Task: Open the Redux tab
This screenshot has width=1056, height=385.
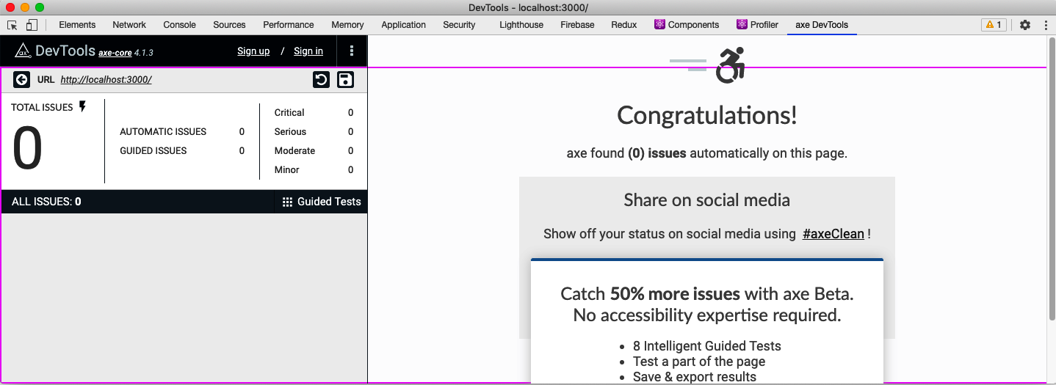Action: tap(623, 25)
